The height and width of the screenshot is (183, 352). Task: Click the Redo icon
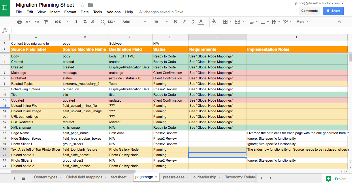click(37, 22)
